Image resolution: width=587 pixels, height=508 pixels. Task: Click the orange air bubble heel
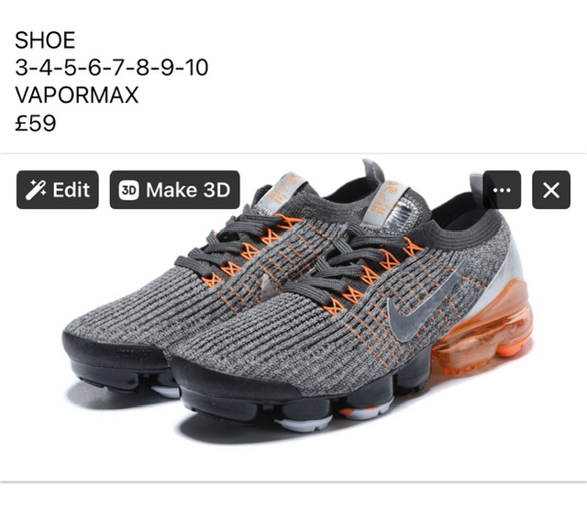(x=485, y=327)
